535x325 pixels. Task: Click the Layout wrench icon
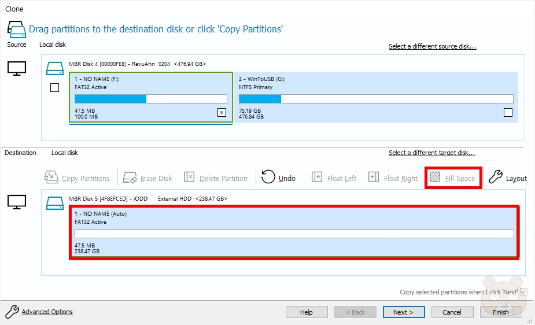[x=496, y=176]
